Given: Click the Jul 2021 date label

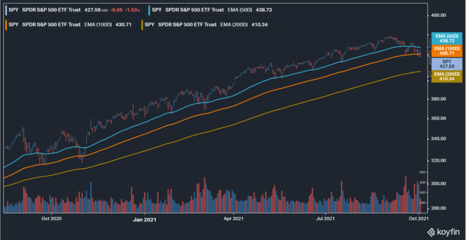Looking at the screenshot, I should (x=326, y=219).
